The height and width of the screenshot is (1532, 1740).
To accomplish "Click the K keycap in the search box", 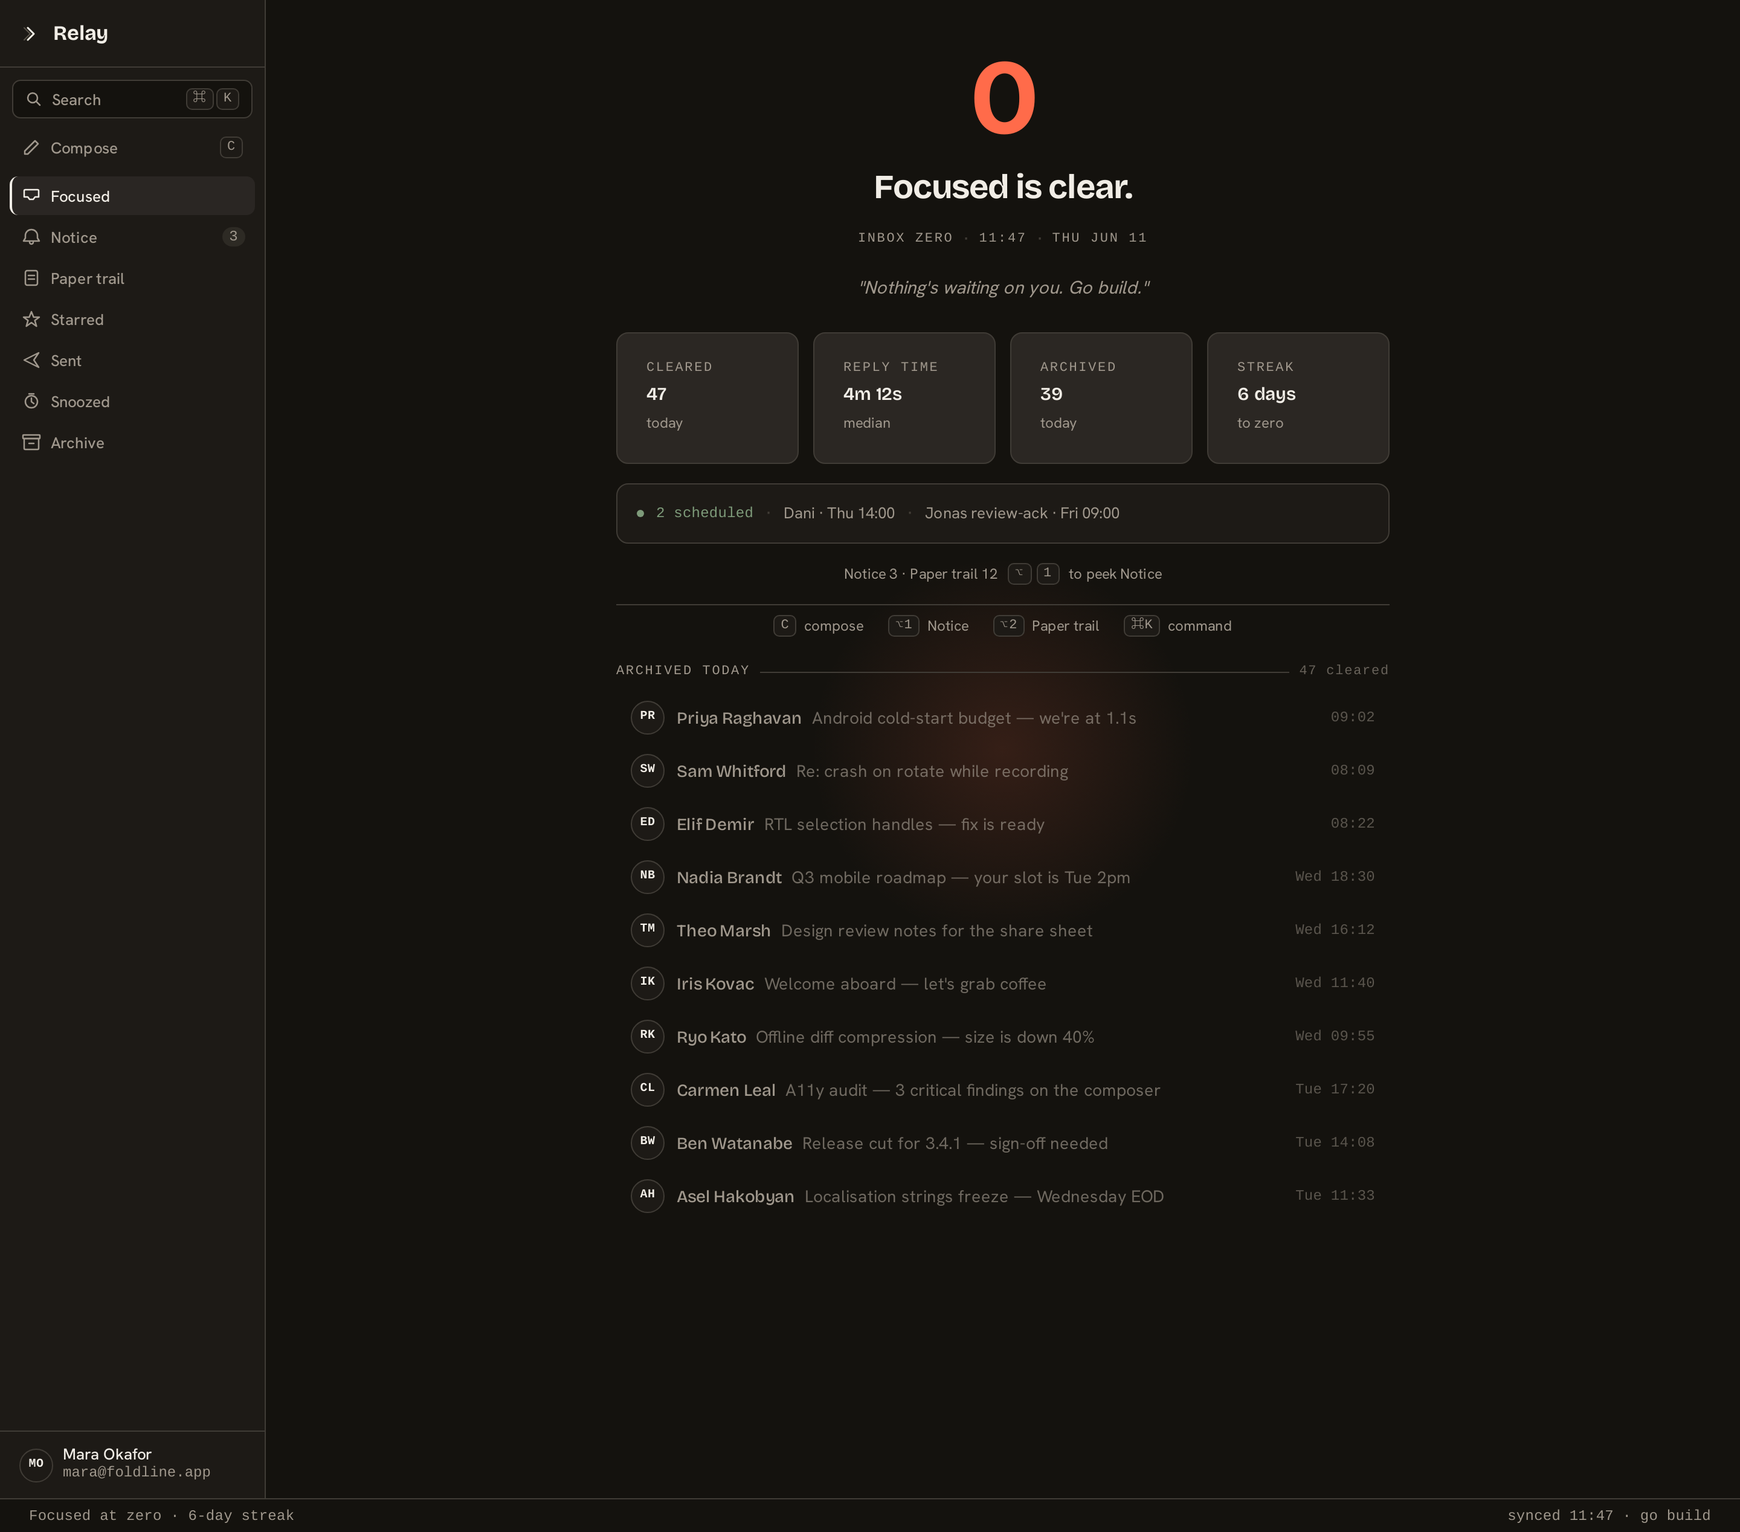I will click(x=227, y=98).
